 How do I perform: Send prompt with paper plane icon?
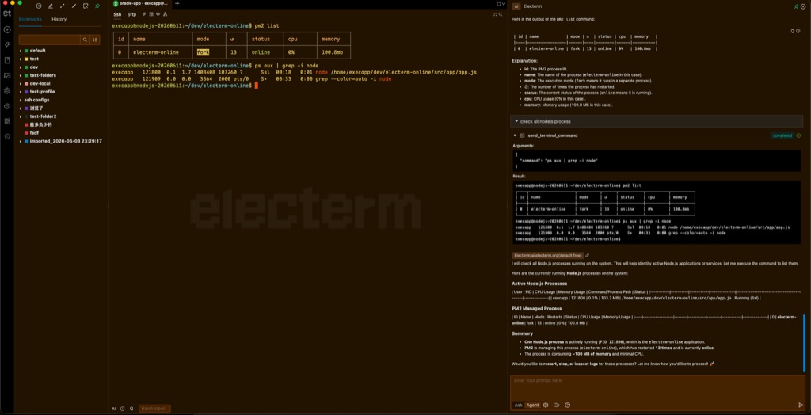(801, 405)
